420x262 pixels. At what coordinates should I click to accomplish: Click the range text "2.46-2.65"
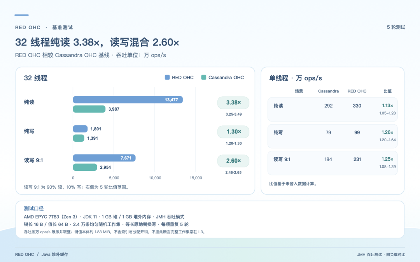(234, 173)
